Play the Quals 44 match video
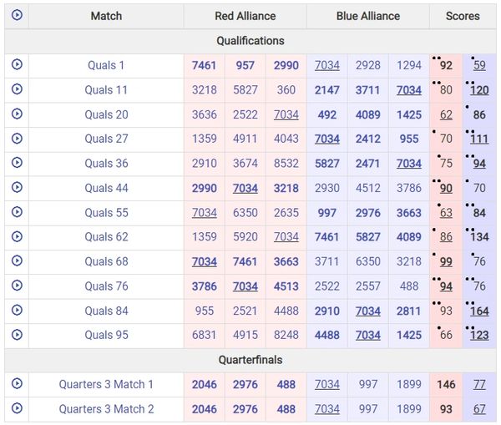Image resolution: width=501 pixels, height=425 pixels. tap(17, 189)
